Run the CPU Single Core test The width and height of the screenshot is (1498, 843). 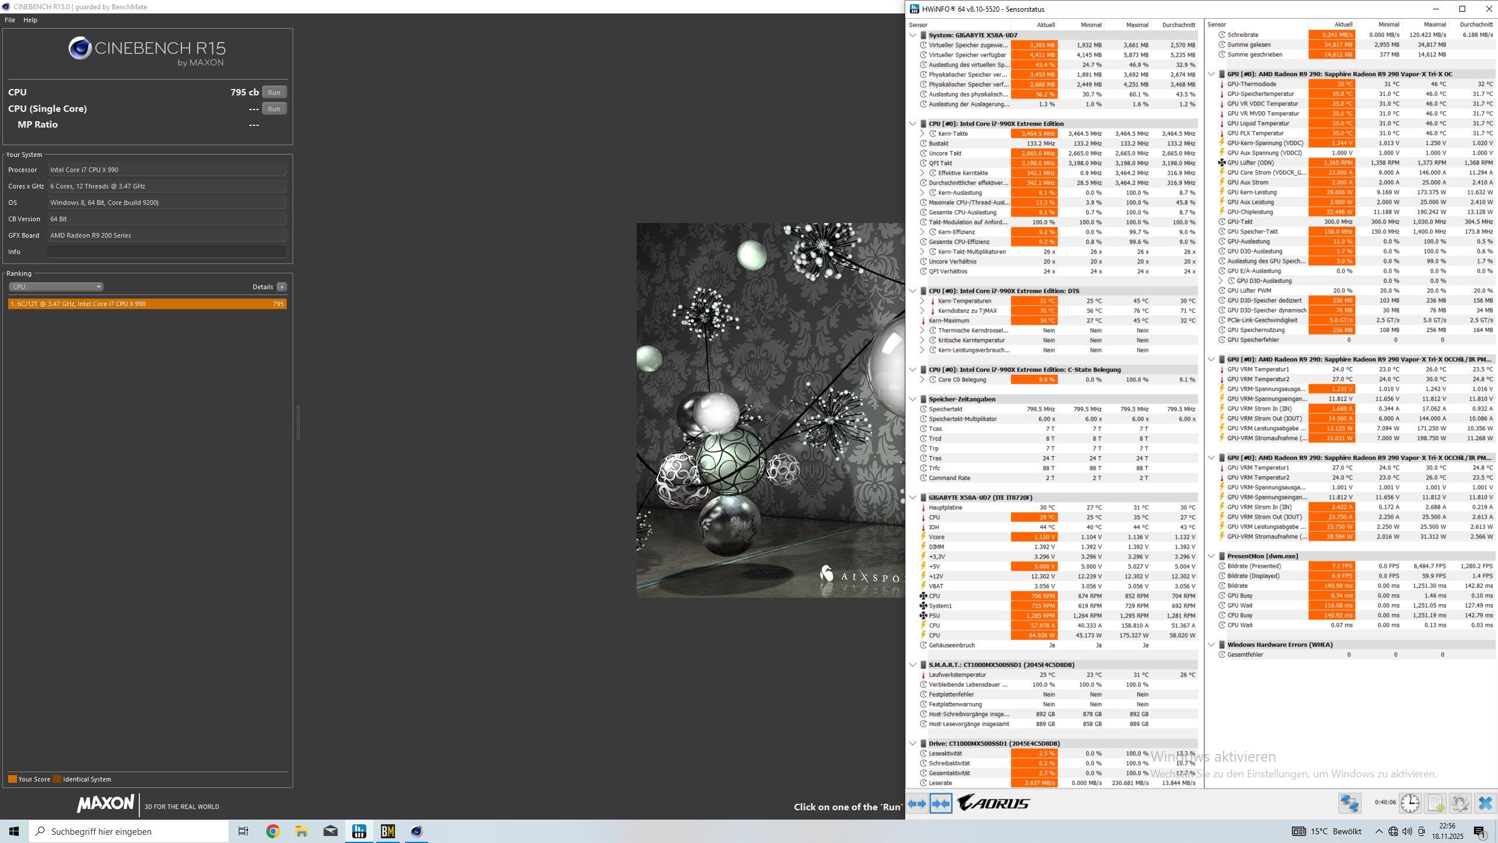[x=274, y=109]
